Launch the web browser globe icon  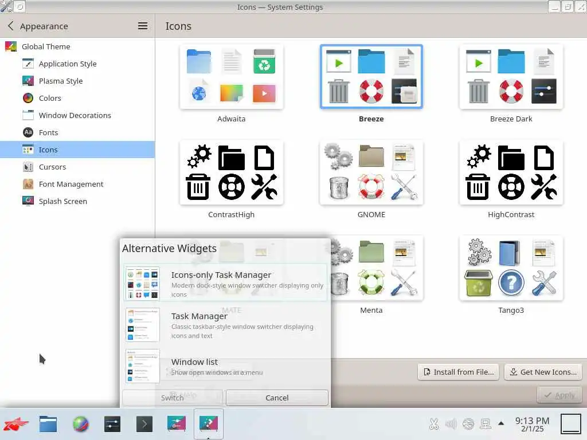pos(80,424)
